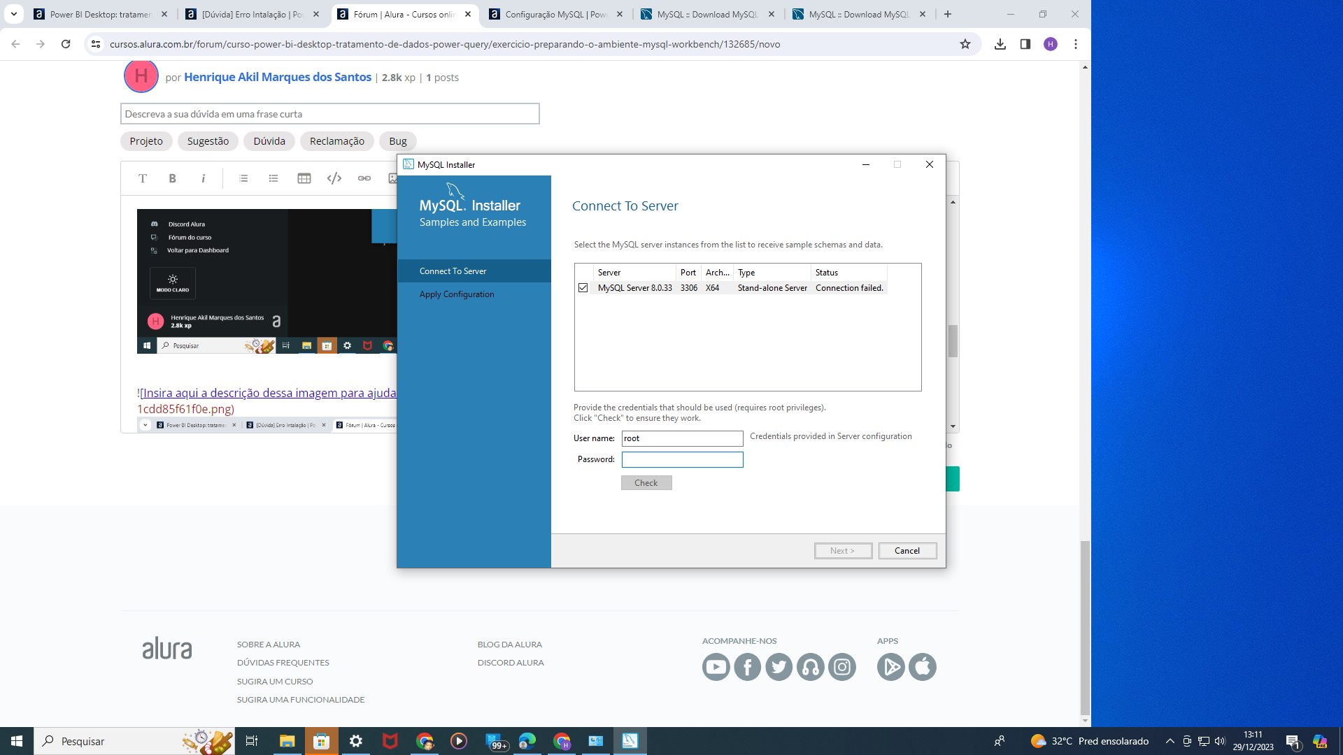Choose the Dúvida topic tag
Image resolution: width=1343 pixels, height=755 pixels.
click(269, 141)
